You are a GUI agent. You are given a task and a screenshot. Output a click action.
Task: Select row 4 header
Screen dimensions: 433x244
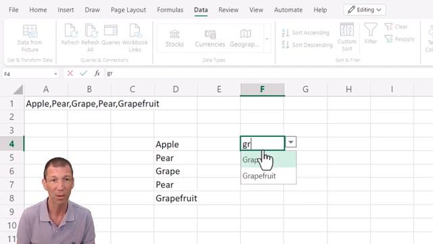click(x=12, y=144)
